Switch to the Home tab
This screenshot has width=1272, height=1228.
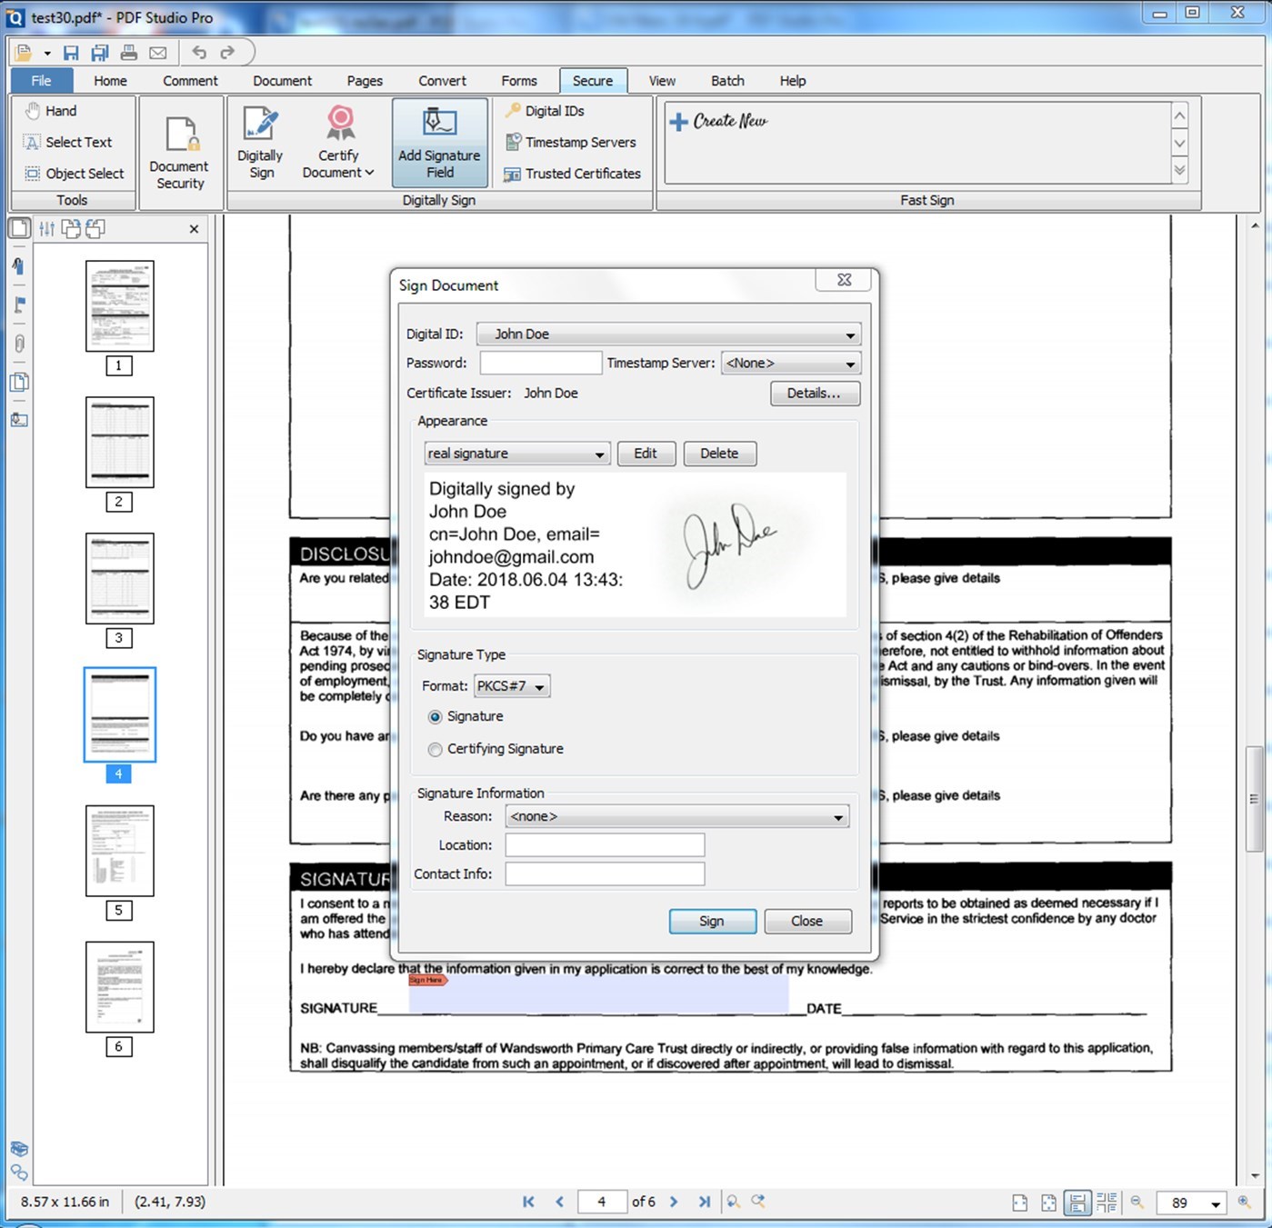pyautogui.click(x=110, y=81)
